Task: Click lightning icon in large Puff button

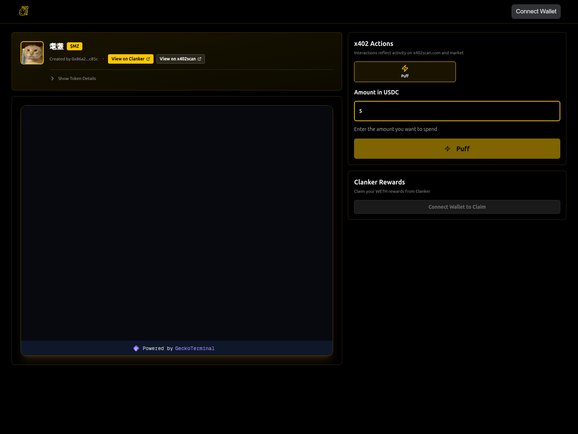Action: tap(448, 149)
